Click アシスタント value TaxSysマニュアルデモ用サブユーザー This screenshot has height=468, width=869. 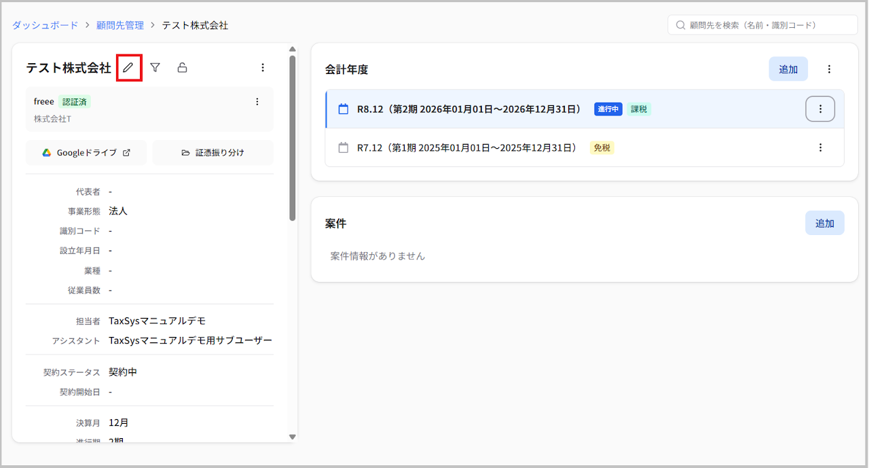[x=190, y=340]
